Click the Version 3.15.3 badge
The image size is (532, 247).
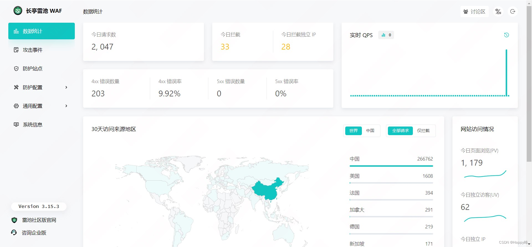[x=39, y=207]
